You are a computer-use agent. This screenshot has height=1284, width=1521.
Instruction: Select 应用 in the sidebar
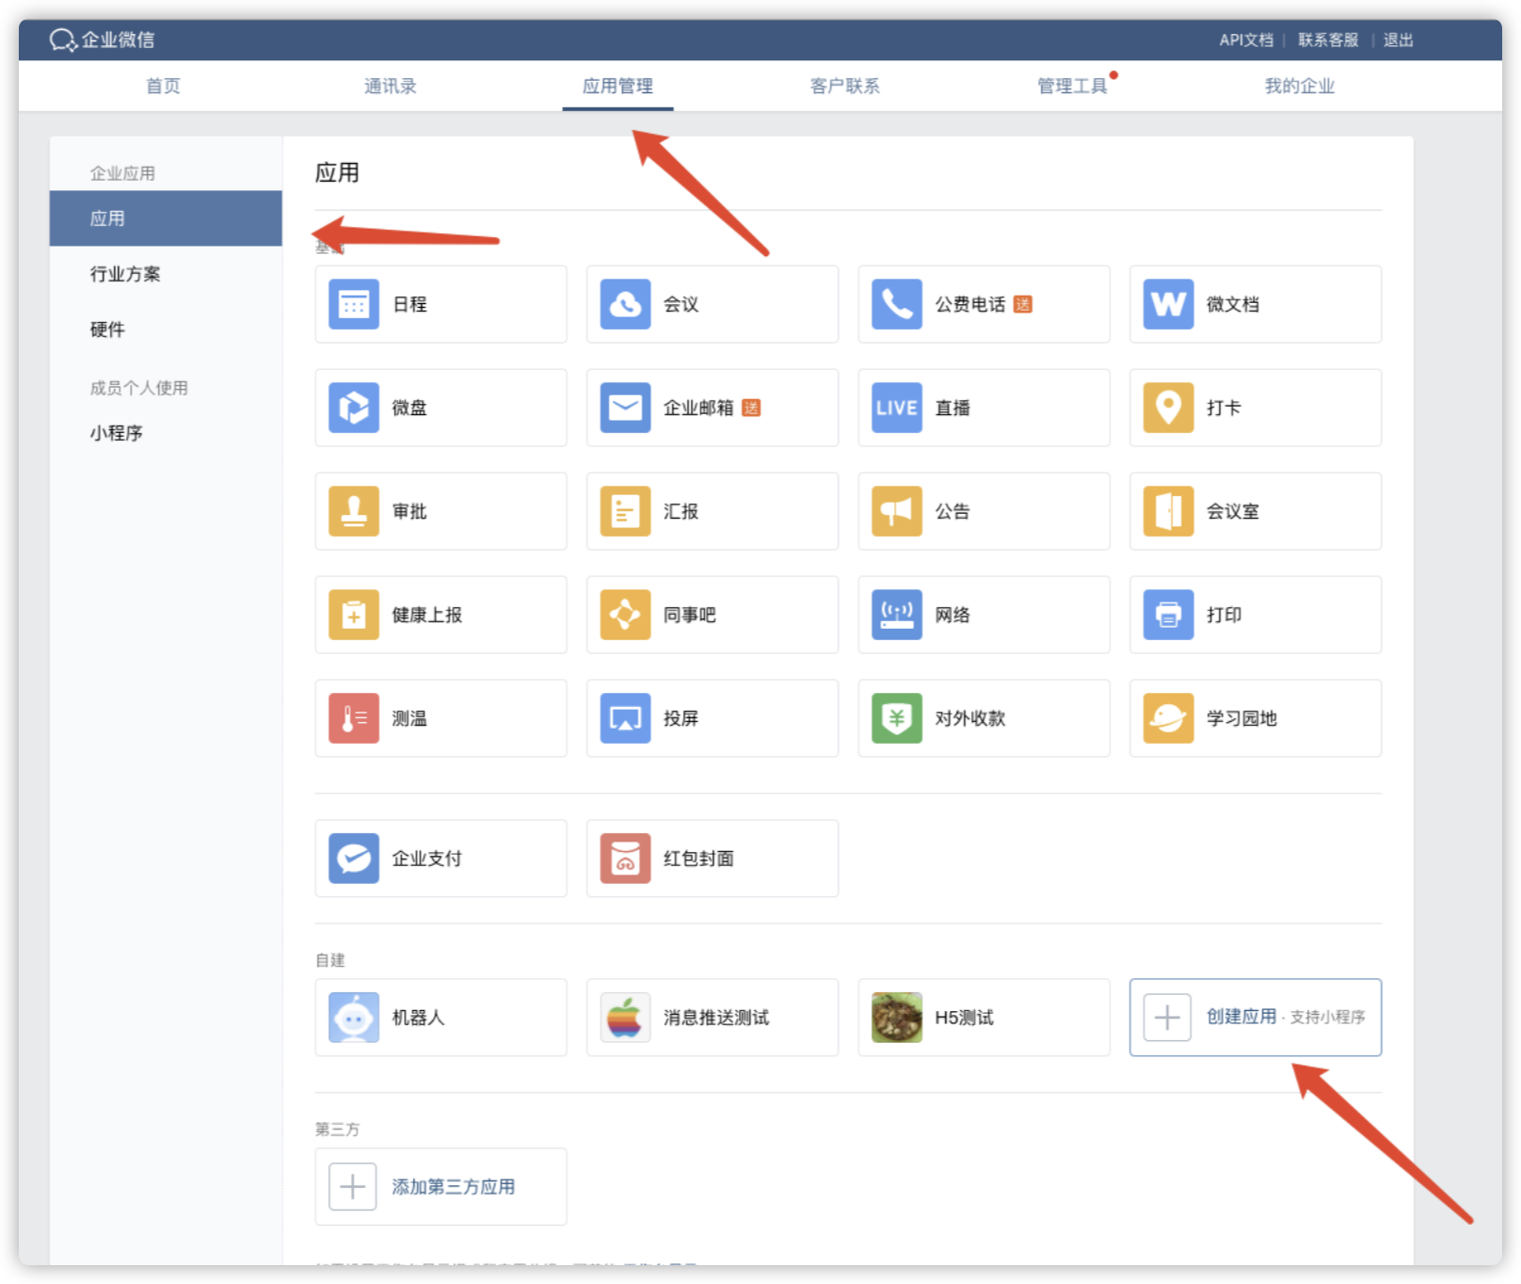pos(166,218)
